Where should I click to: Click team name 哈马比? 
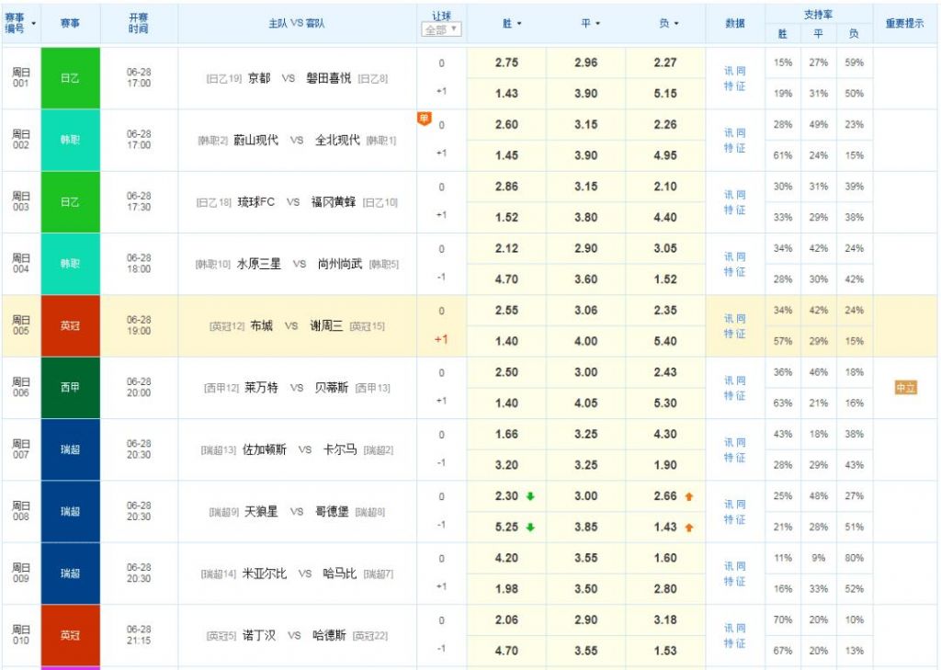coord(340,573)
